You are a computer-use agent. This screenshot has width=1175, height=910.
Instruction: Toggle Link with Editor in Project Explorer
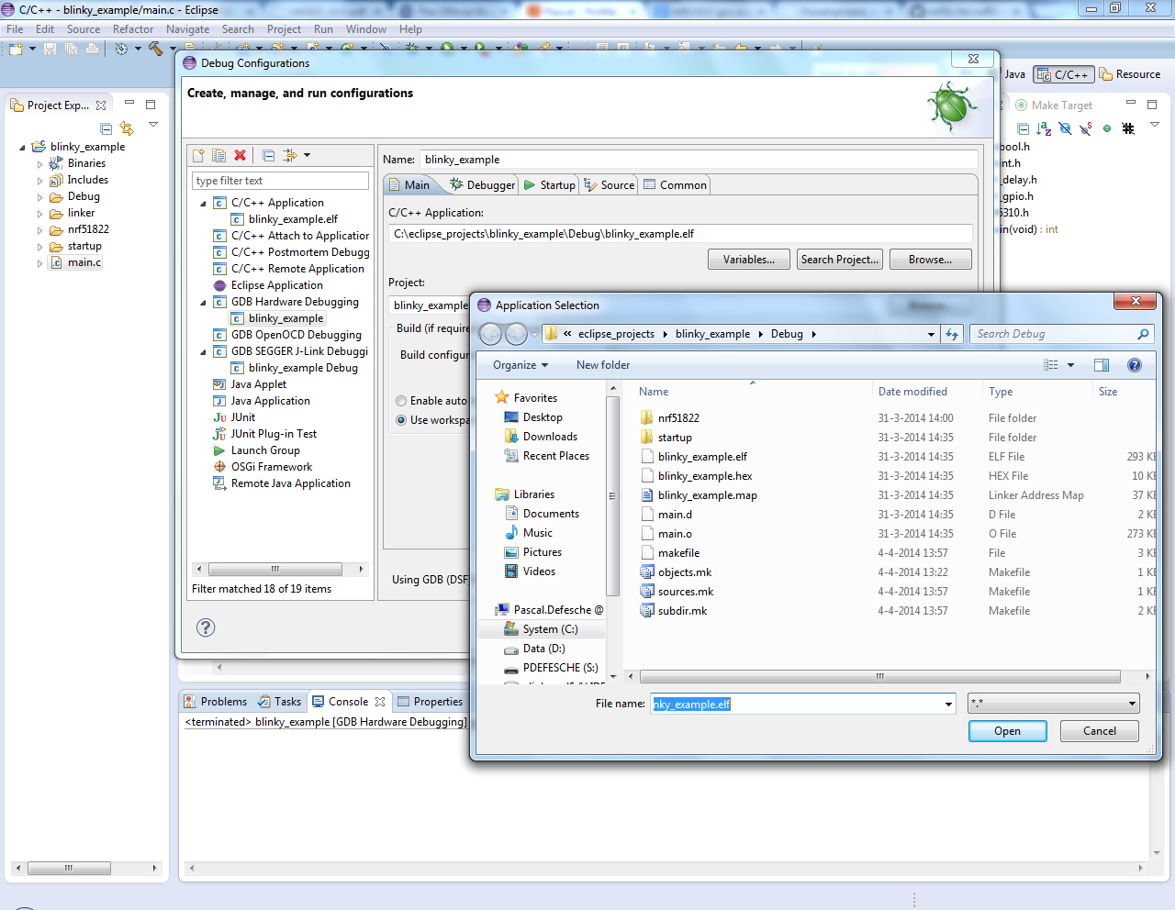coord(127,129)
